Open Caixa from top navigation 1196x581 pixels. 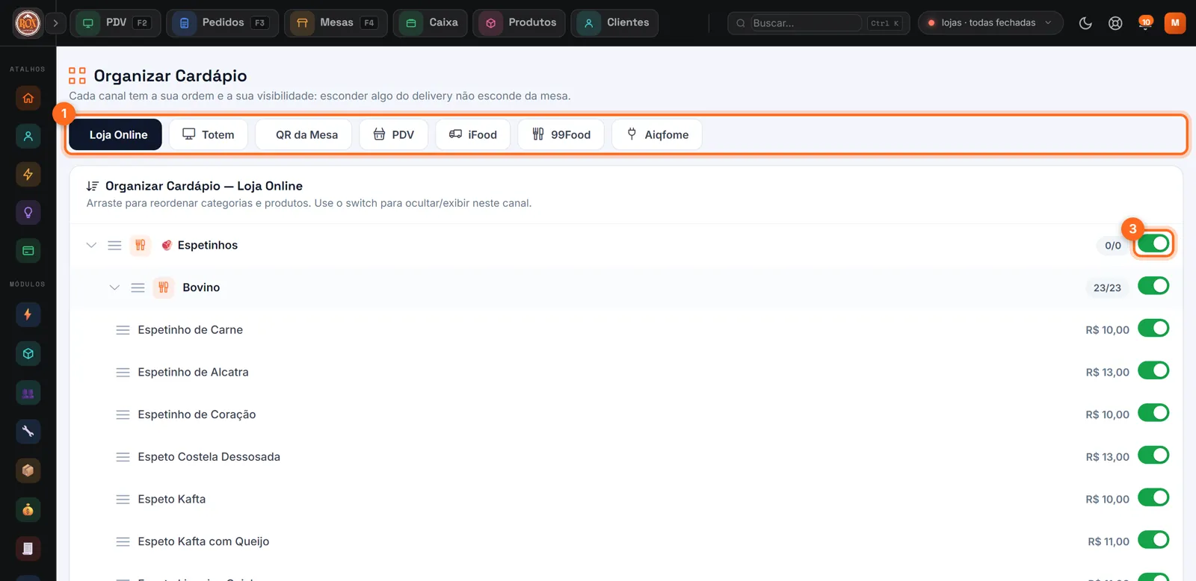431,23
